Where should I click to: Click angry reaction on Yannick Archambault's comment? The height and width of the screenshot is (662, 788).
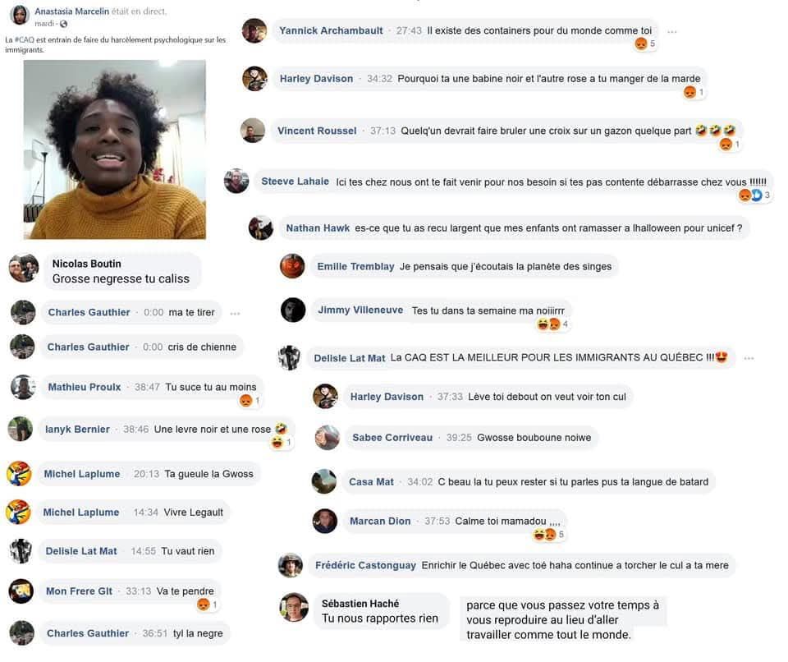pos(641,44)
